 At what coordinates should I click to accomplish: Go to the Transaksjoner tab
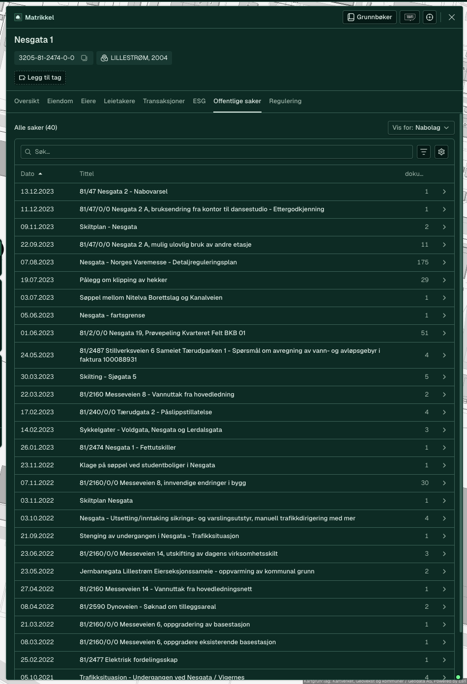[x=164, y=101]
